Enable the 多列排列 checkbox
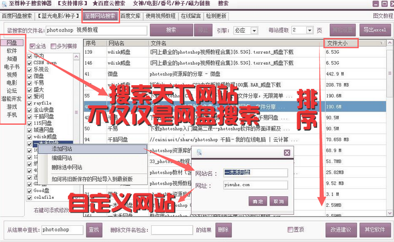Image resolution: width=394 pixels, height=242 pixels. pyautogui.click(x=53, y=46)
